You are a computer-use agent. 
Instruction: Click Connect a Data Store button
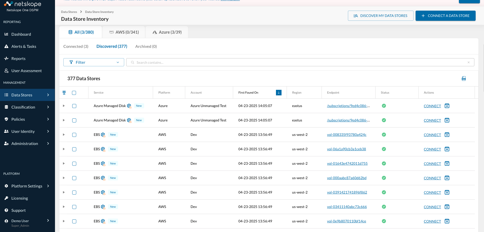pyautogui.click(x=445, y=16)
